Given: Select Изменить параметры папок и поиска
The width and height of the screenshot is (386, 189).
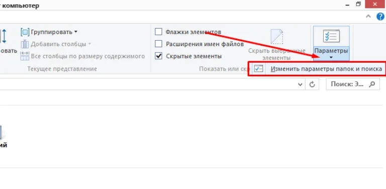Looking at the screenshot, I should tap(317, 69).
